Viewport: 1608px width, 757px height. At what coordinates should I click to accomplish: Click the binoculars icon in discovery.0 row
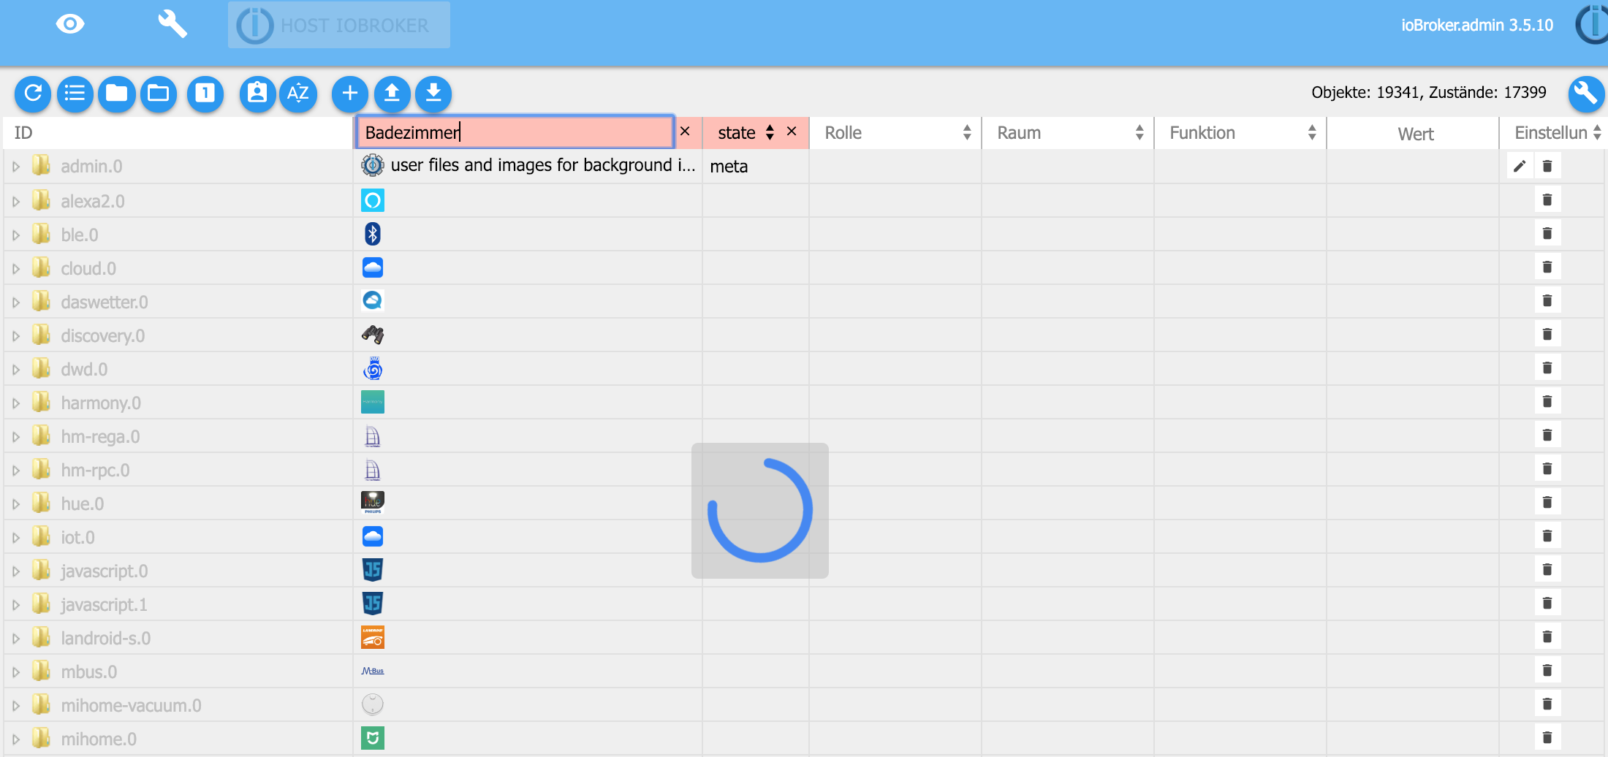[x=373, y=335]
